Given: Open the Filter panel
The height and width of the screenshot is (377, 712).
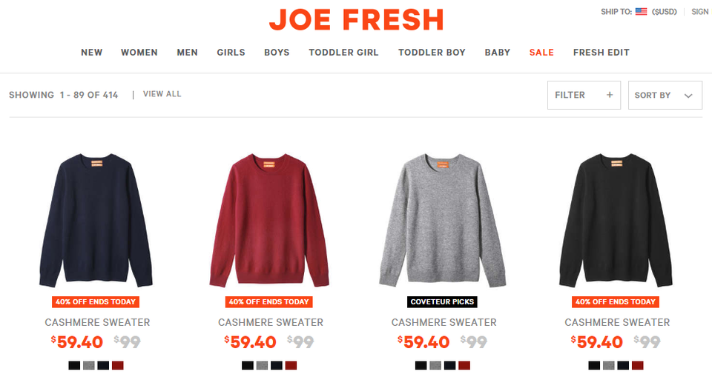Looking at the screenshot, I should pyautogui.click(x=584, y=96).
